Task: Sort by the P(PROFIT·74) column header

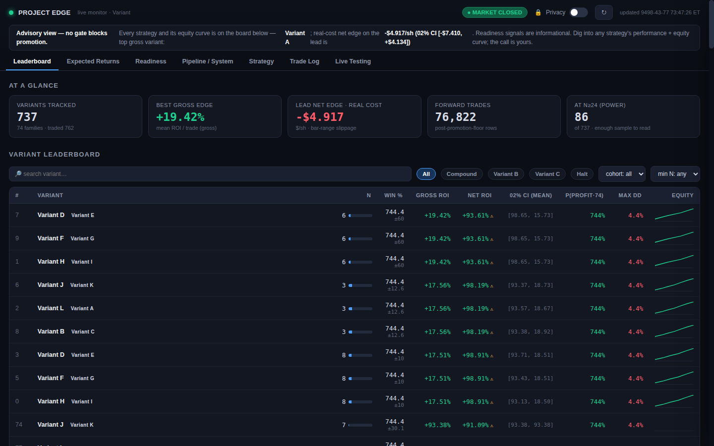Action: pos(584,195)
